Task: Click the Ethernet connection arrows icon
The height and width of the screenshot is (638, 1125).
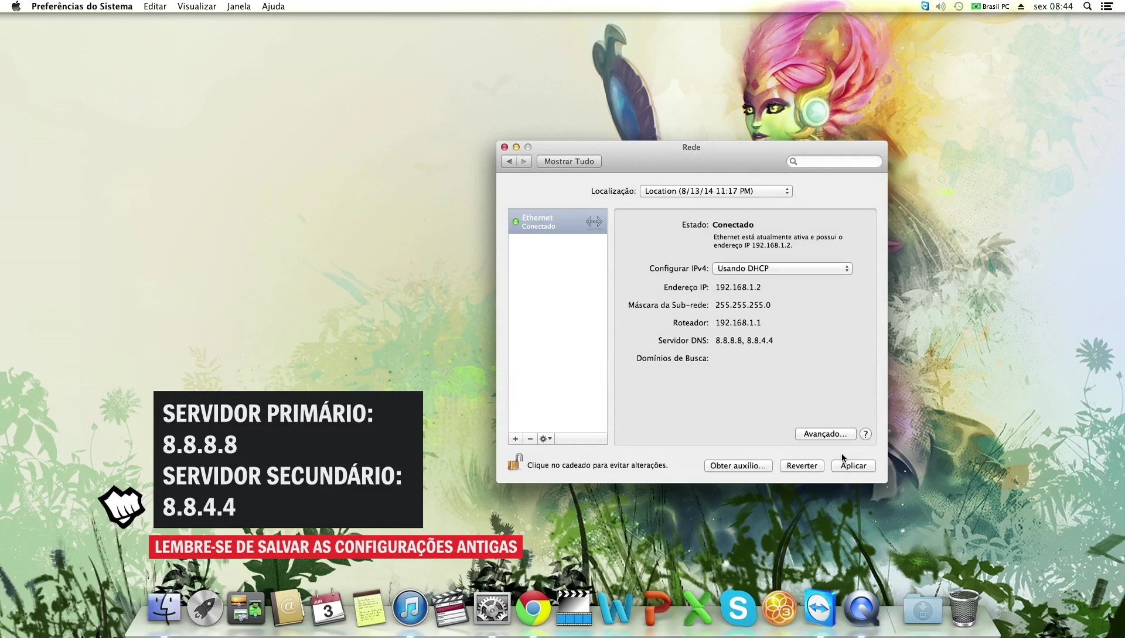Action: coord(594,222)
